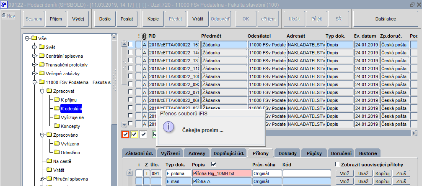This screenshot has width=422, height=186.
Task: Tick the checkbox for row 2018/cETTA/000022_144
Action: click(x=130, y=52)
